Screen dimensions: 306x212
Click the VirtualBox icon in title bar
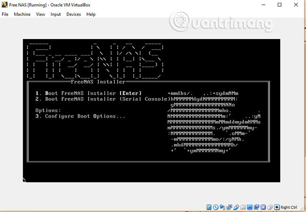[5, 5]
